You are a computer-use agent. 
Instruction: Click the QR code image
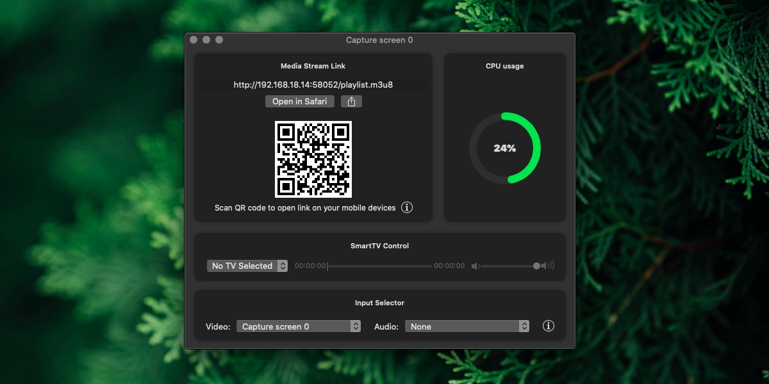coord(313,159)
